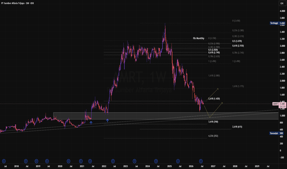Click the dividend D marker between 2024 and 2025
The height and width of the screenshot is (169, 287).
tap(156, 161)
